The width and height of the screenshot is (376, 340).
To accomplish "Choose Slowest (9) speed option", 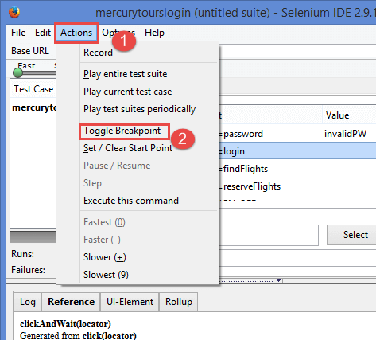I will 106,275.
